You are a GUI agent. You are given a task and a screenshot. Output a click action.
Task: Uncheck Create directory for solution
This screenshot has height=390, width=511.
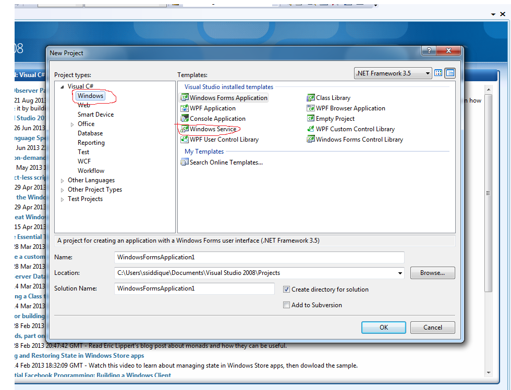tap(287, 289)
